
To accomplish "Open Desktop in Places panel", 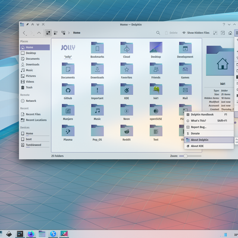I will click(35, 53).
